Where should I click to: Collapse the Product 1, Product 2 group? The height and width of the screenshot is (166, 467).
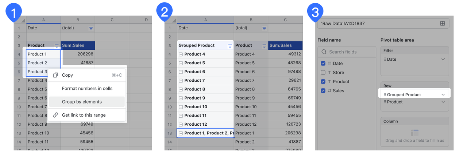tap(181, 133)
